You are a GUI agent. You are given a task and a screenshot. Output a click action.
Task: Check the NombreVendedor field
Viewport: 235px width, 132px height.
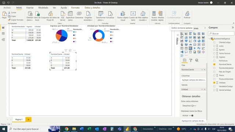pos(214,68)
